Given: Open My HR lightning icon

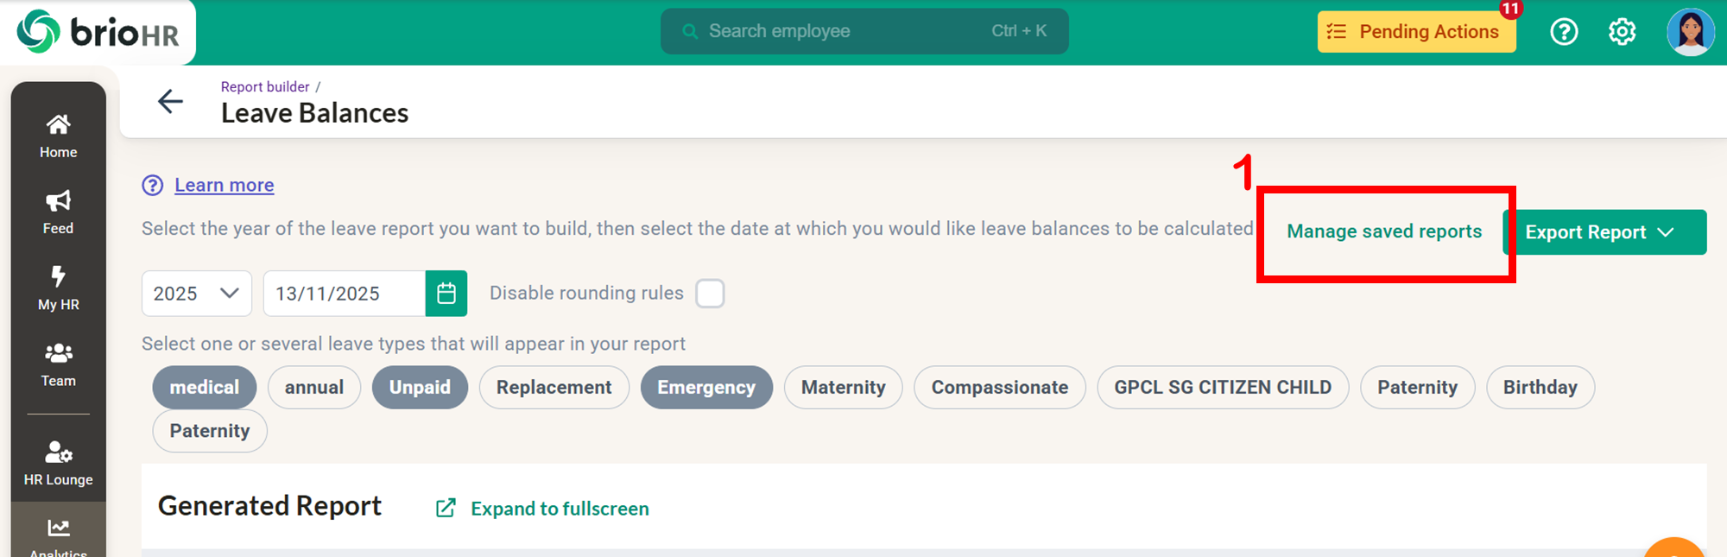Looking at the screenshot, I should [58, 288].
